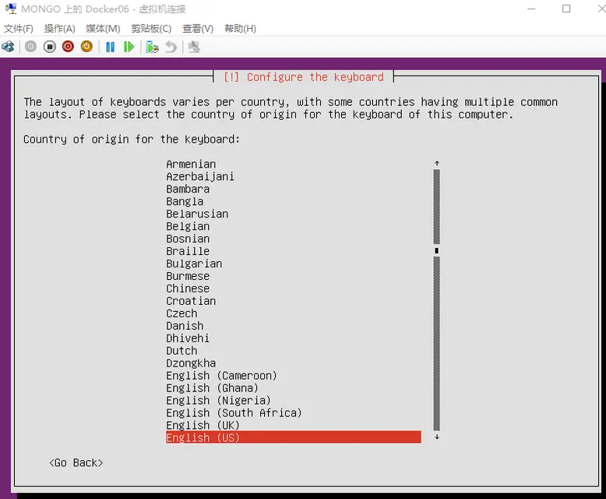Select Chinese keyboard layout

[x=188, y=288]
